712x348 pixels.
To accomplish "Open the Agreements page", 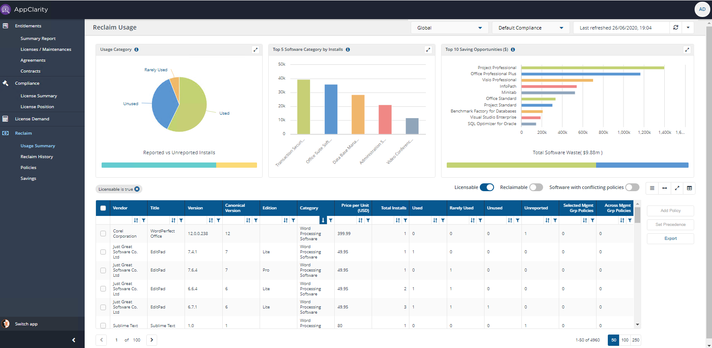I will 33,60.
